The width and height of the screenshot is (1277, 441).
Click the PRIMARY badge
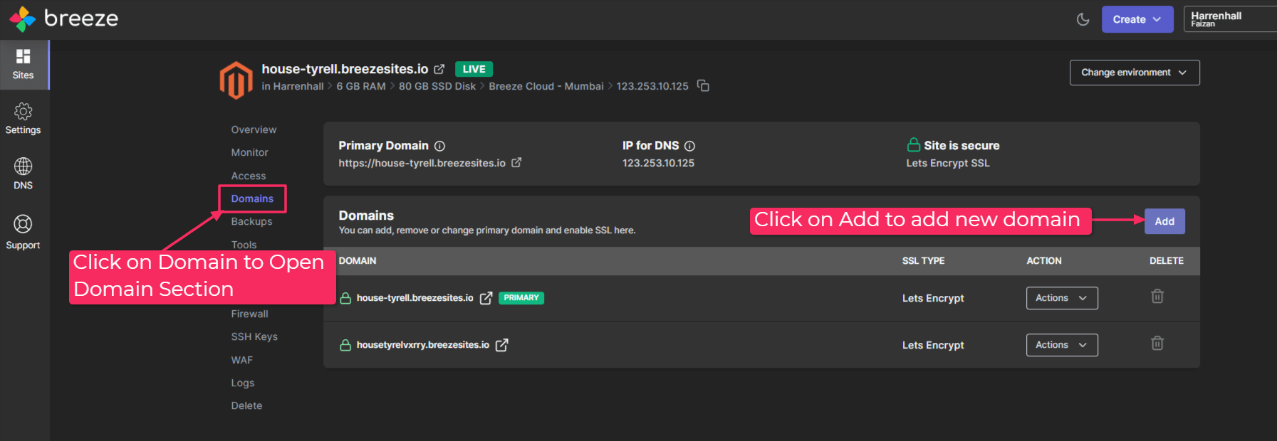521,298
